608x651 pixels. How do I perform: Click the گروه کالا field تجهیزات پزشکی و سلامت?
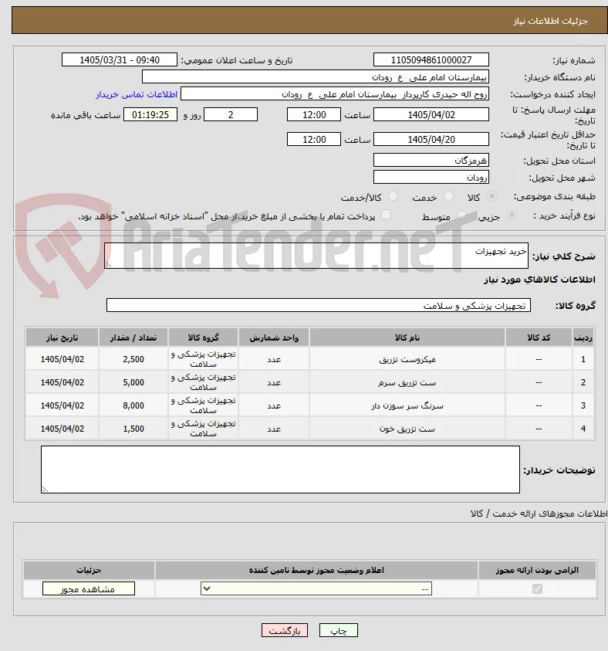click(319, 306)
